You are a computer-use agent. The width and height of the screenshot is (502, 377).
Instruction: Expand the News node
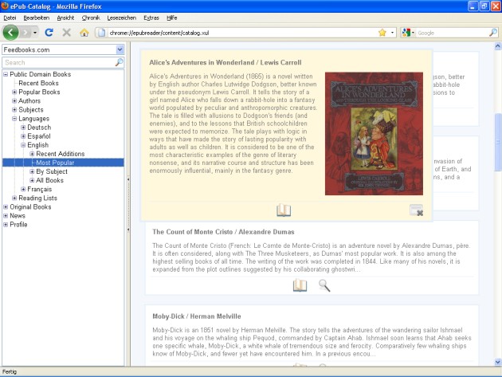pyautogui.click(x=6, y=216)
